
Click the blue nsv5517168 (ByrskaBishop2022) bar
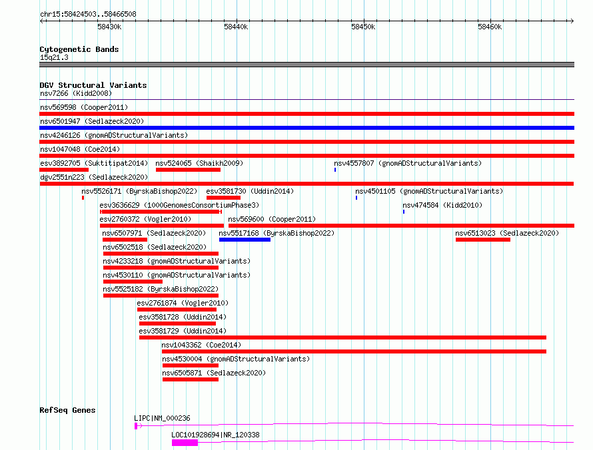(x=245, y=240)
